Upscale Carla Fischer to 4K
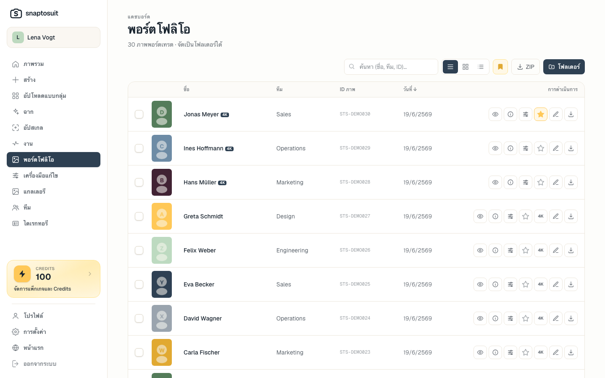Screen dimensions: 605x378 click(x=541, y=352)
